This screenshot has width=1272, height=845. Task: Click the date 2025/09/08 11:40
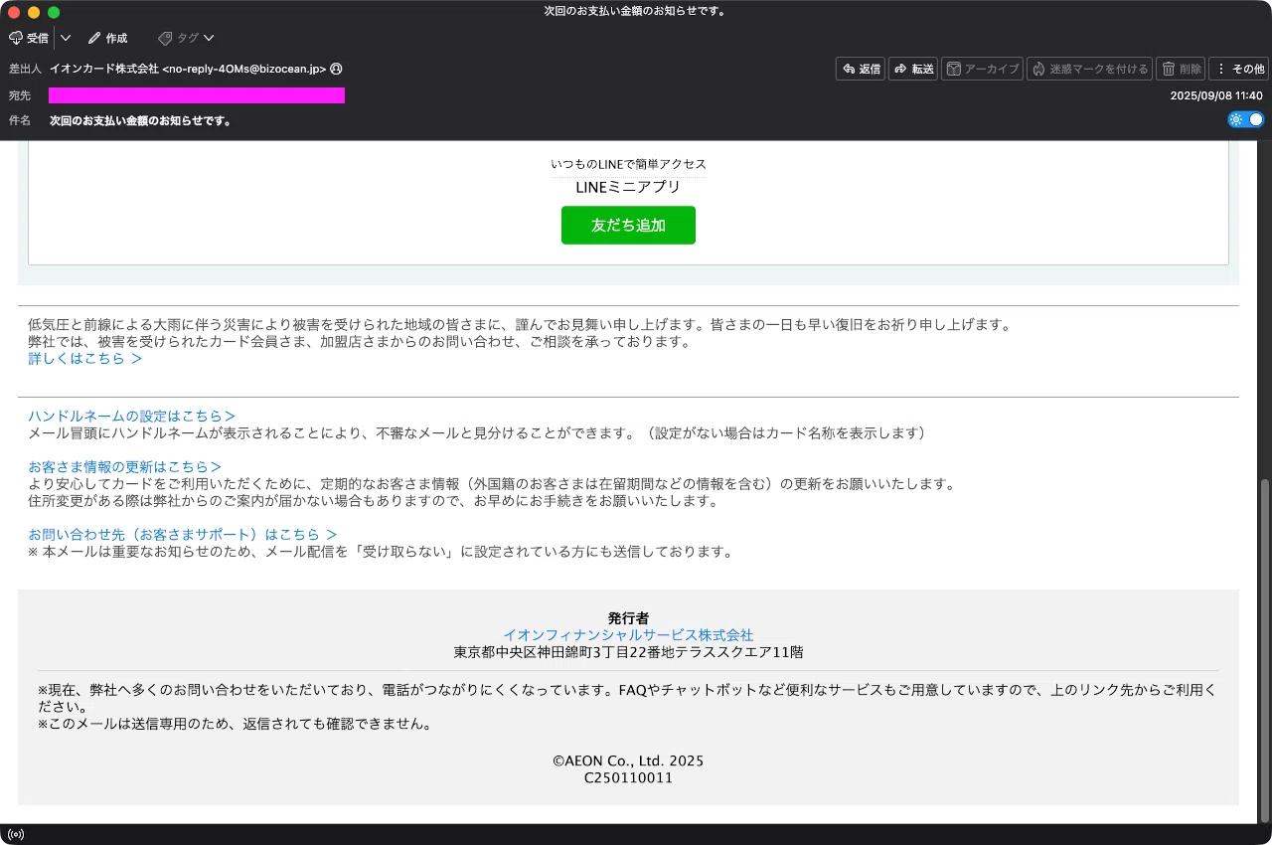pyautogui.click(x=1216, y=95)
